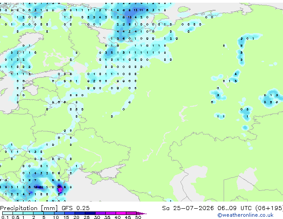Pick the legend swatch between 20 and 25
Image resolution: width=283 pixels, height=219 pixels.
tap(80, 213)
